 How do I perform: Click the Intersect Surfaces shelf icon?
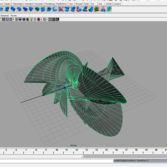(x=49, y=9)
